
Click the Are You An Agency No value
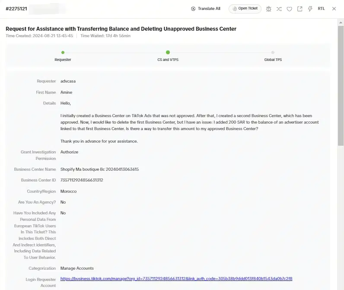tap(63, 202)
